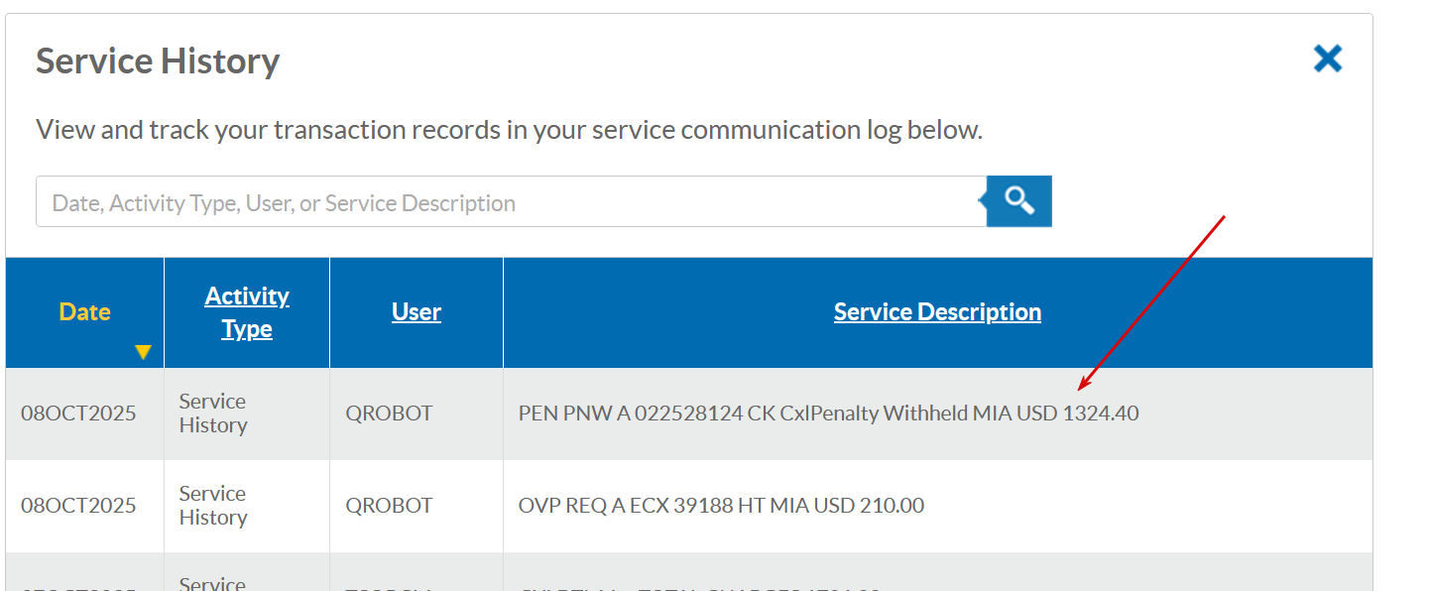Image resolution: width=1430 pixels, height=591 pixels.
Task: Sort by Activity Type column
Action: tap(247, 312)
